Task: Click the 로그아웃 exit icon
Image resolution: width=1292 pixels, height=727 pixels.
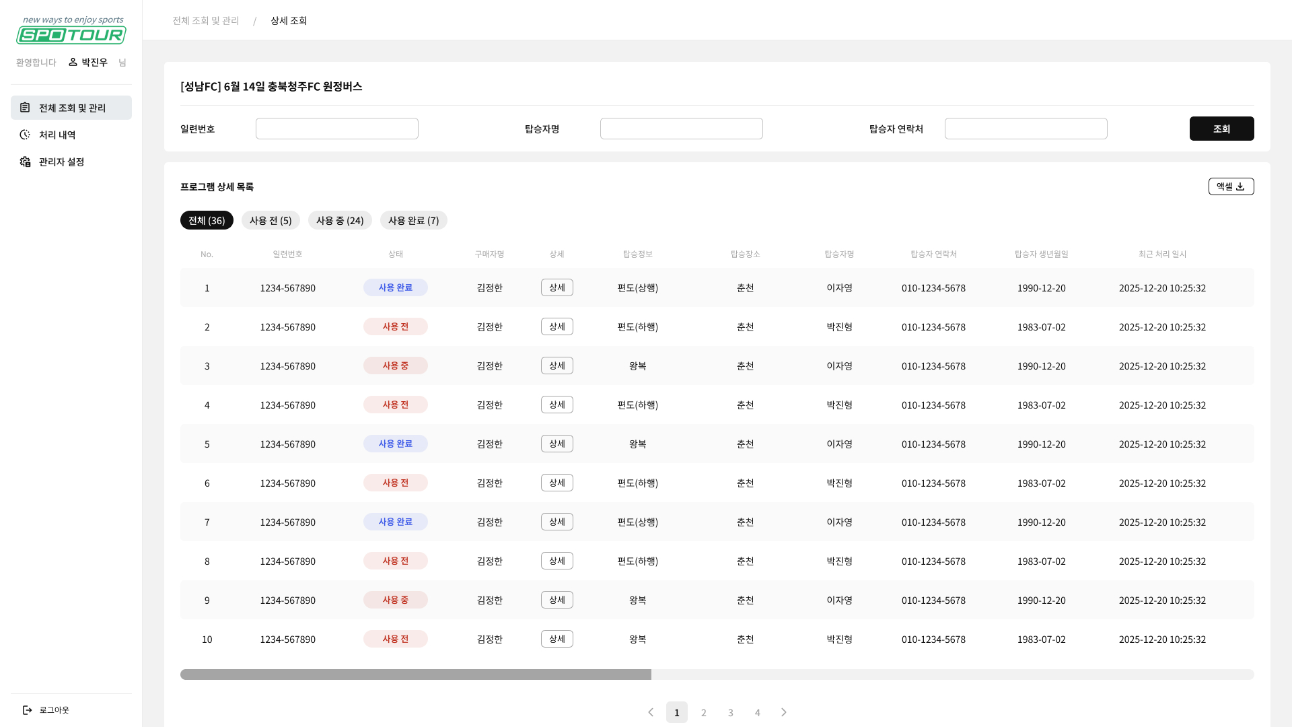Action: (28, 710)
